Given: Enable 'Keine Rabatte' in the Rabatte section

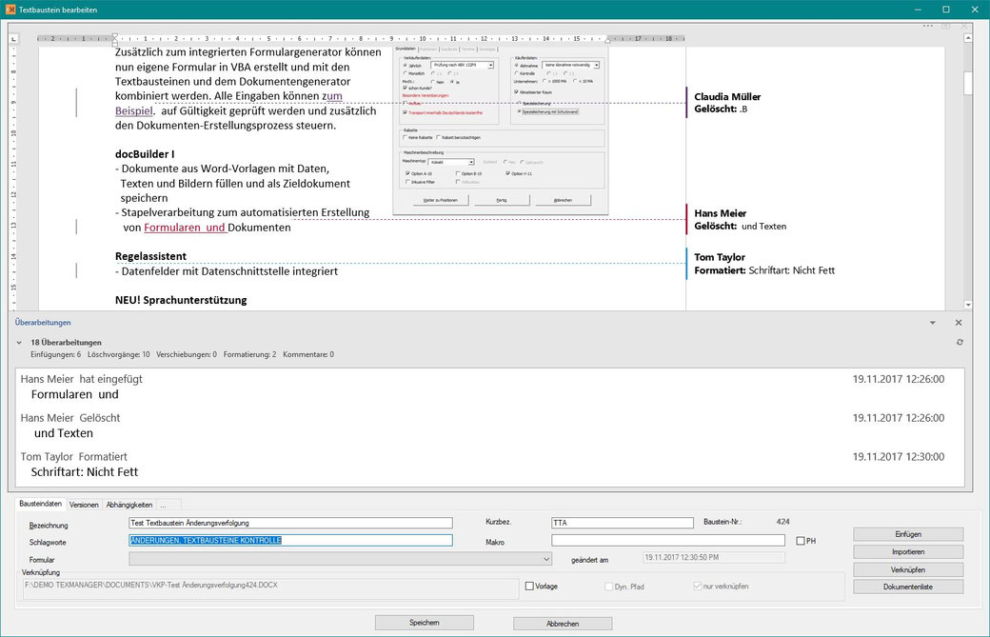Looking at the screenshot, I should pyautogui.click(x=406, y=137).
